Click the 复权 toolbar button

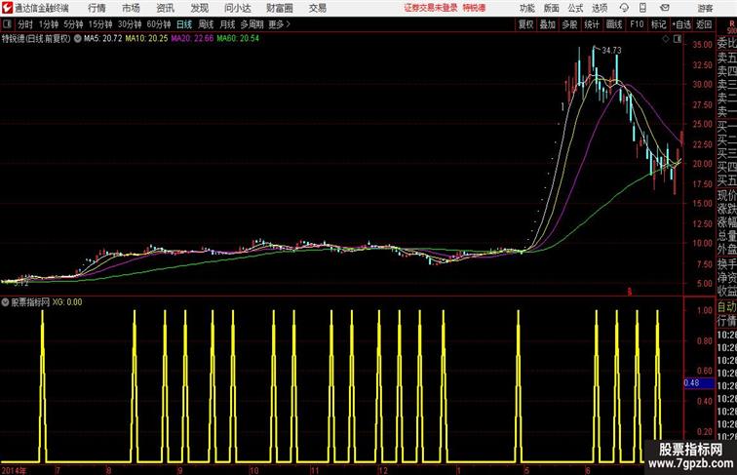pos(526,24)
